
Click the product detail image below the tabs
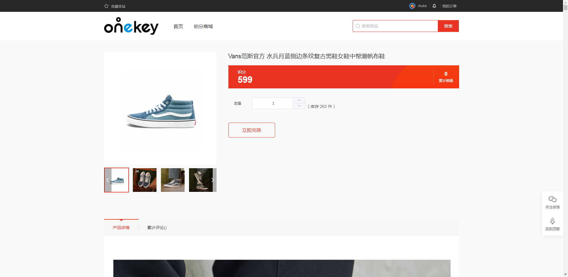click(282, 268)
